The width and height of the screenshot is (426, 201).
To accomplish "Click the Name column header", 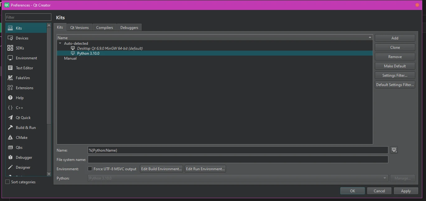I will tap(215, 38).
